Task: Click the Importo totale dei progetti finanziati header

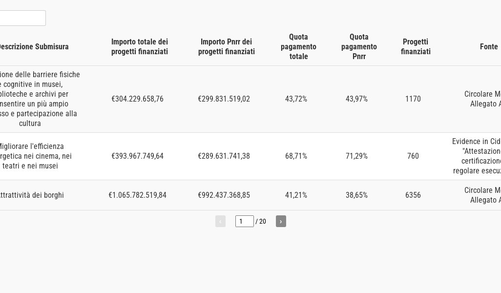Action: (140, 47)
